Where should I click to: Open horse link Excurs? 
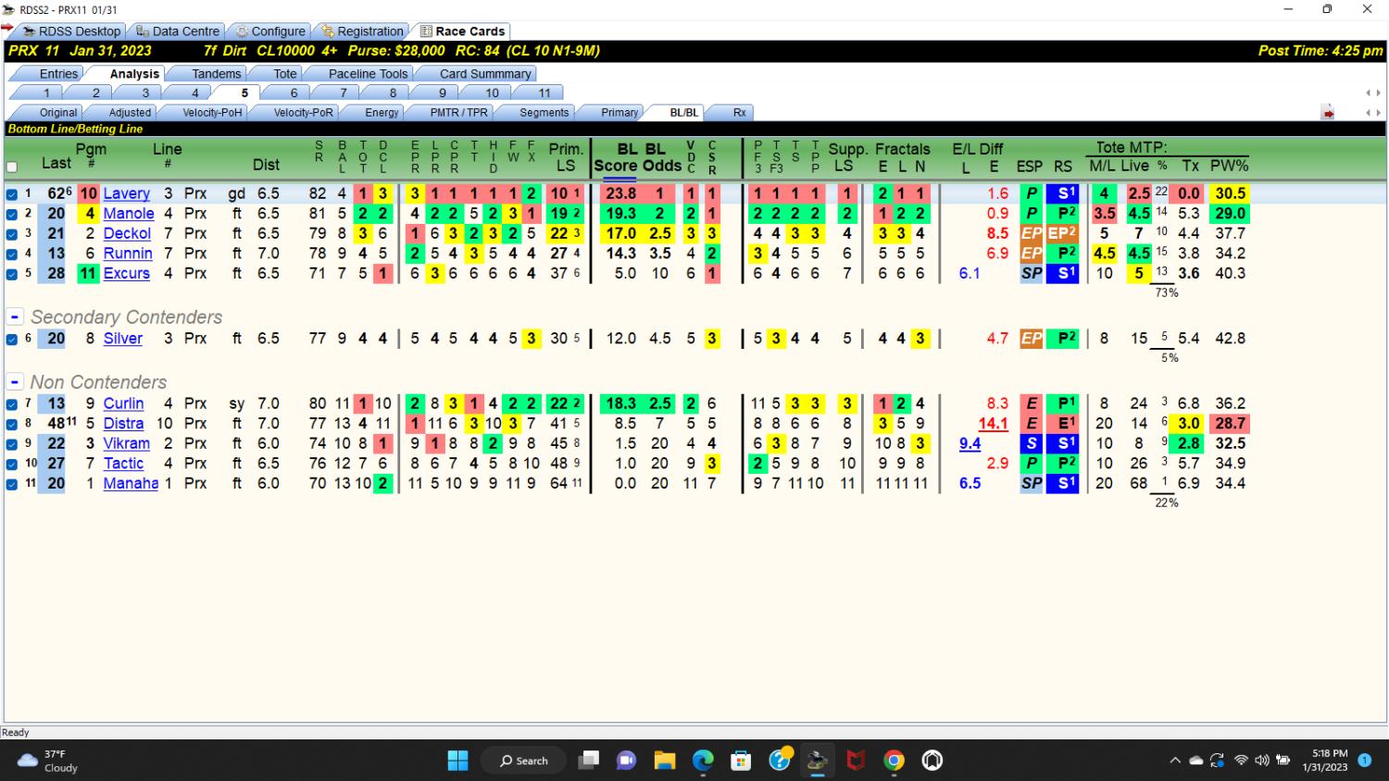(126, 273)
